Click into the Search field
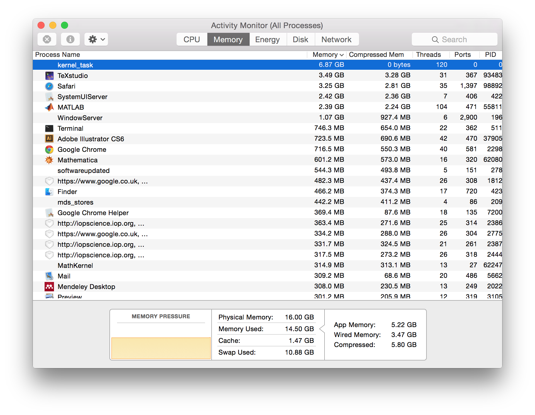This screenshot has height=415, width=535. (x=454, y=39)
